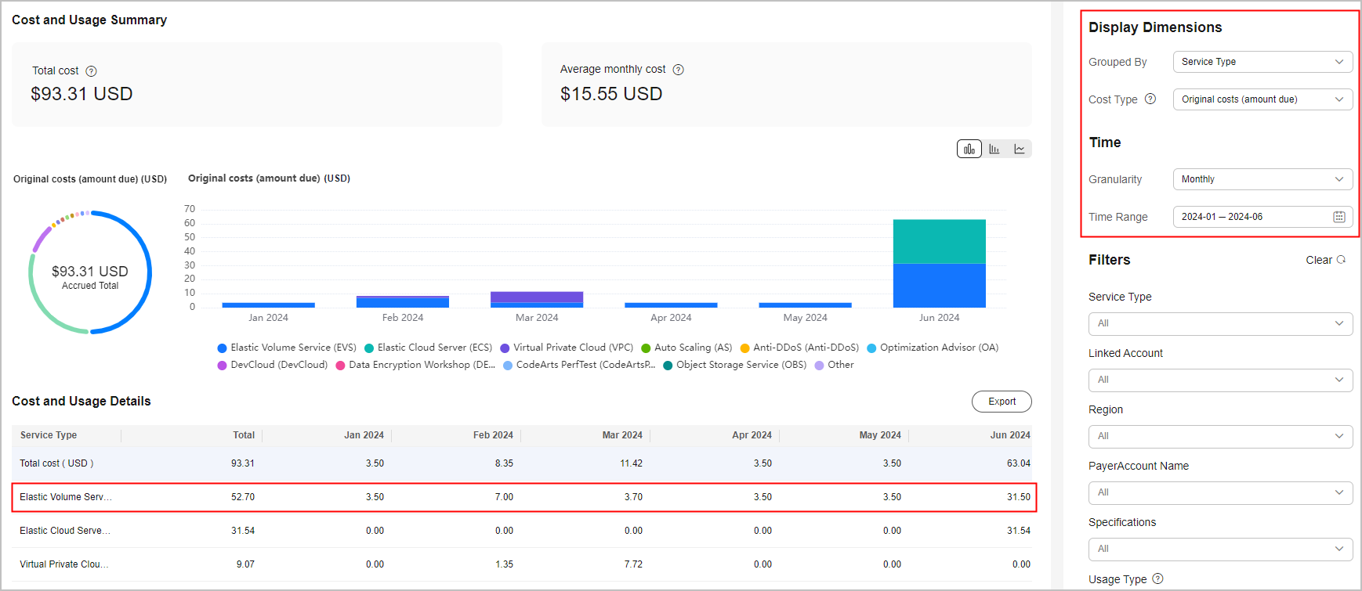The image size is (1362, 591).
Task: Open the Specifications filter dropdown
Action: point(1220,549)
